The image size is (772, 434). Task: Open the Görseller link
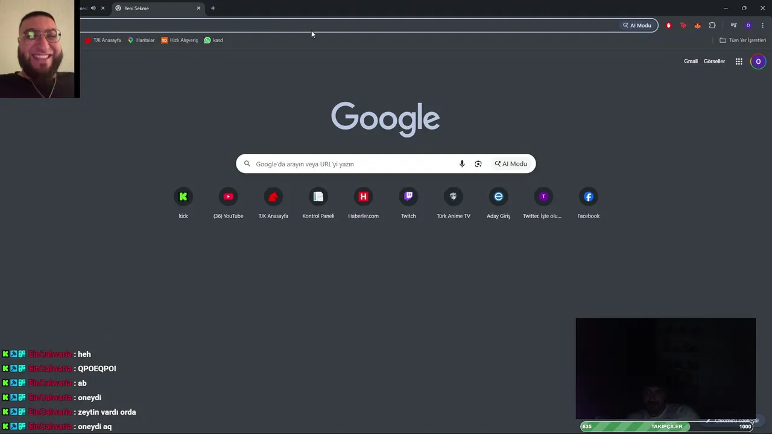coord(714,61)
